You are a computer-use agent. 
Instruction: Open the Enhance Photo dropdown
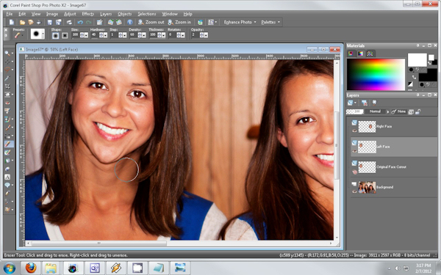point(240,22)
